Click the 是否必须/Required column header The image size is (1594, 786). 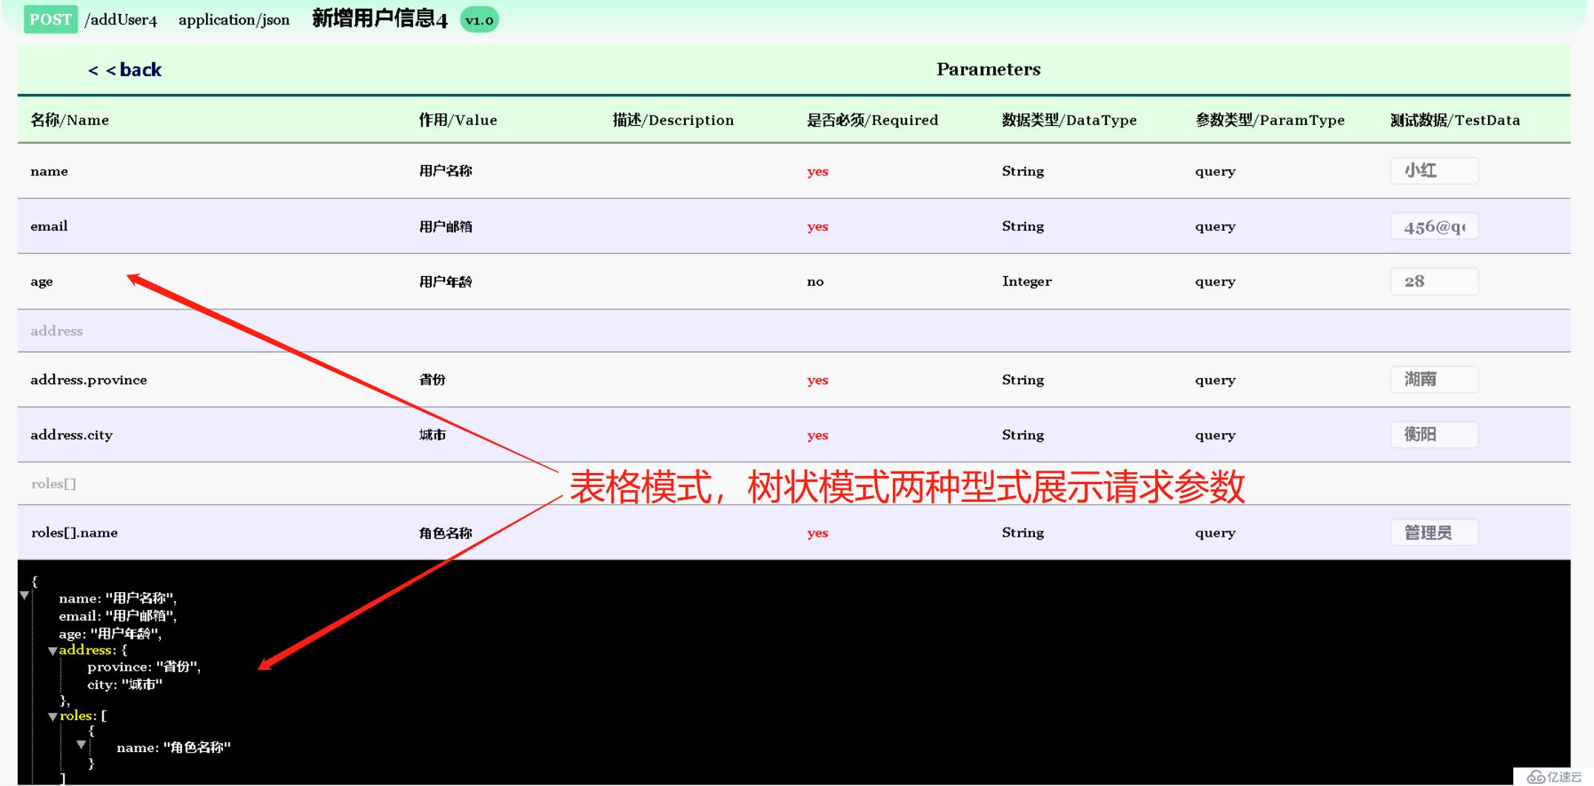872,120
